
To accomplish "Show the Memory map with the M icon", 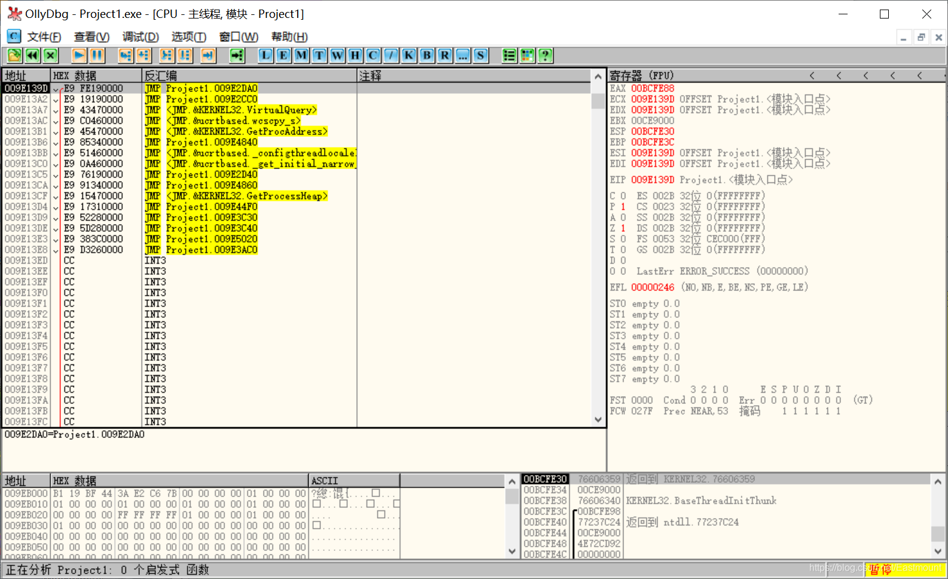I will pyautogui.click(x=301, y=56).
